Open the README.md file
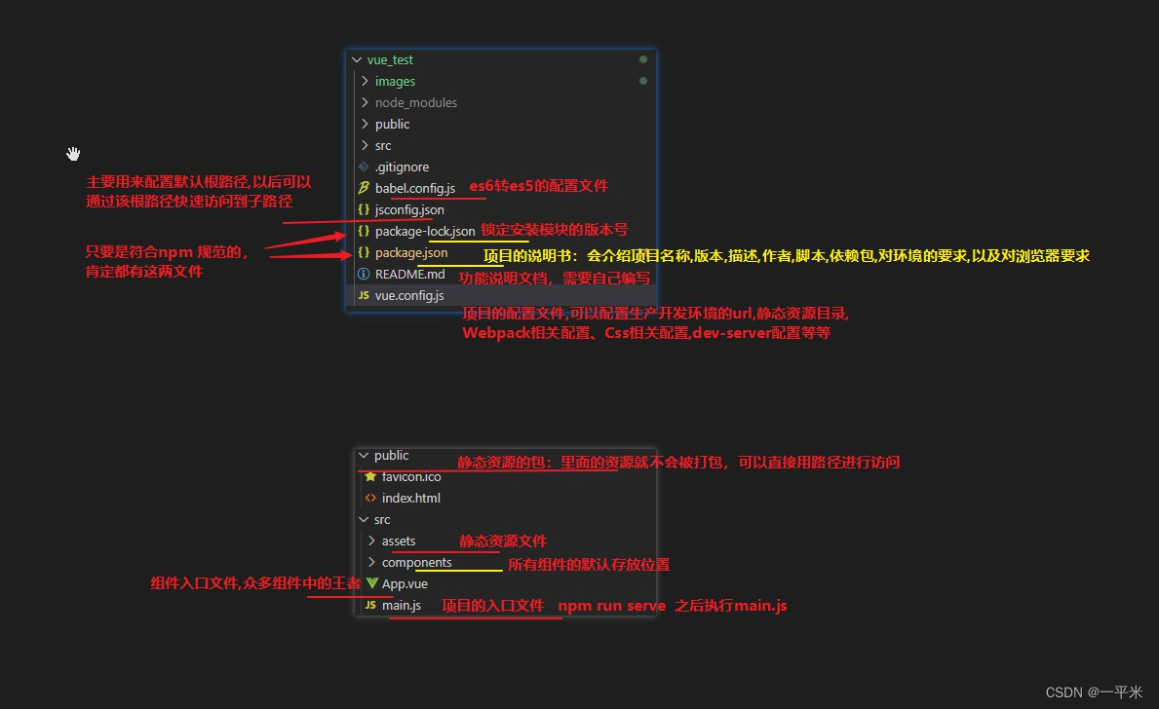 pyautogui.click(x=410, y=274)
